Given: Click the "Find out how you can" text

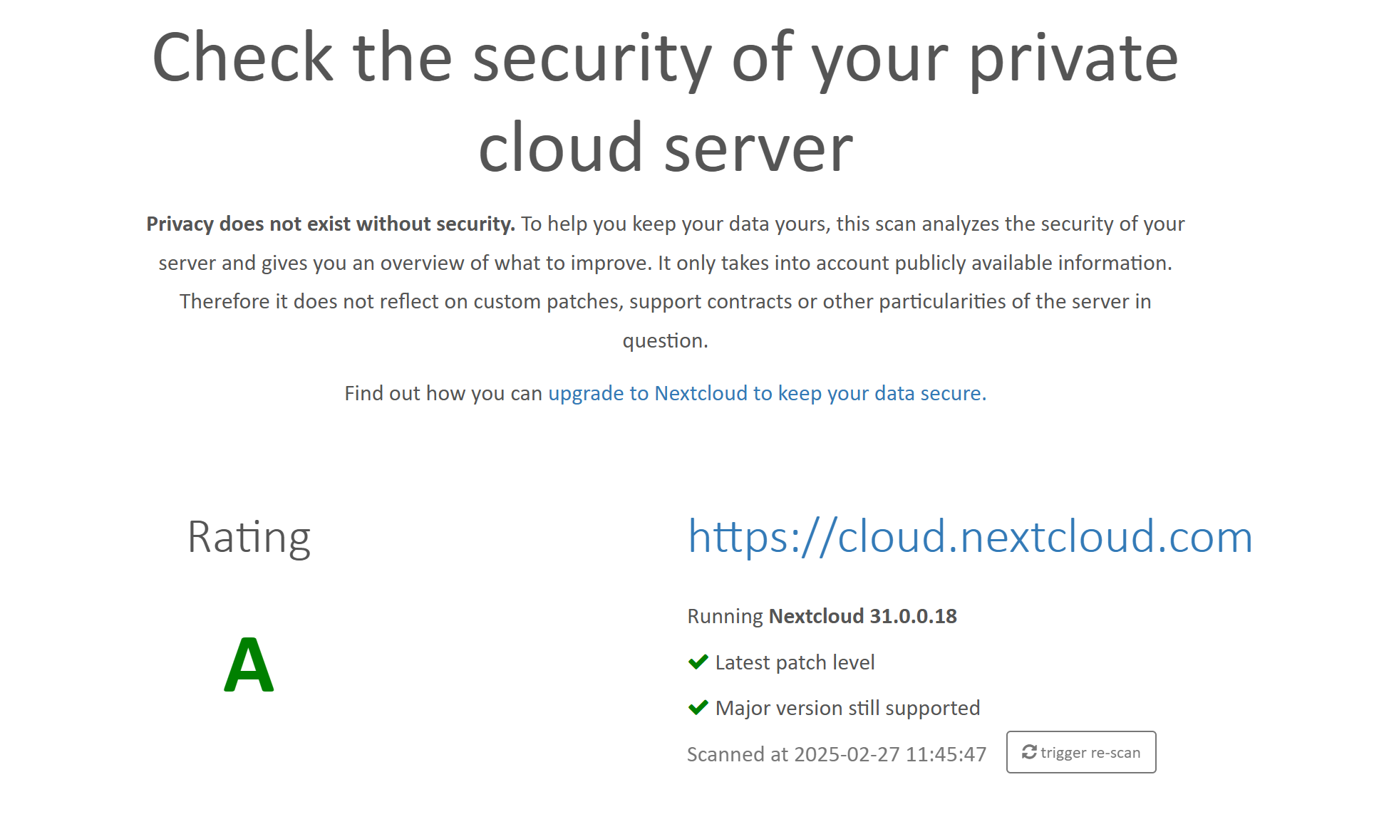Looking at the screenshot, I should (x=443, y=393).
